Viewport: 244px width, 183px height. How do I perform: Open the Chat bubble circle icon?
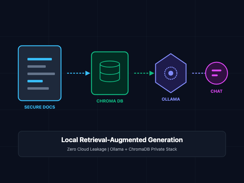217,73
